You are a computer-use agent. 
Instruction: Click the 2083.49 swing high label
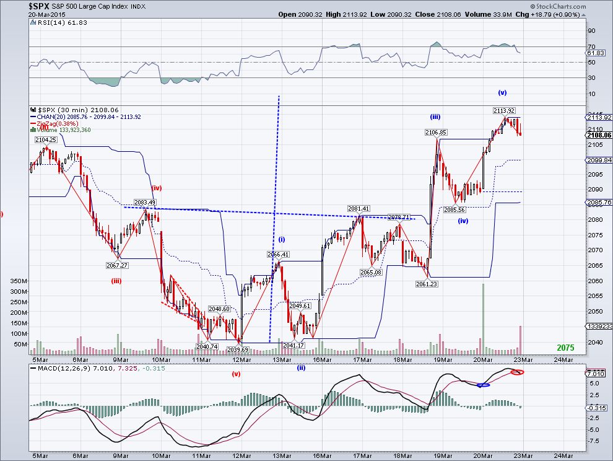145,203
